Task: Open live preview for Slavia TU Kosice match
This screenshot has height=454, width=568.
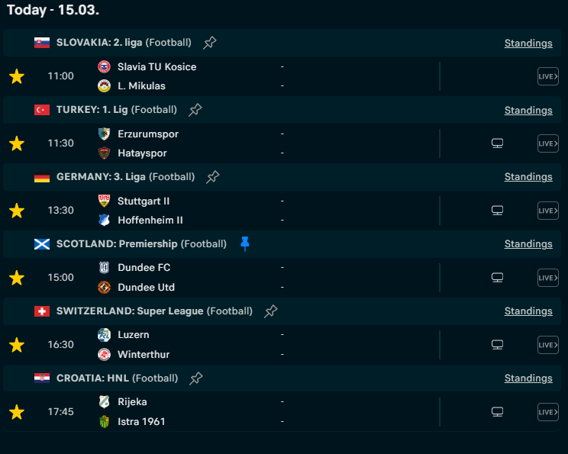Action: pyautogui.click(x=547, y=76)
